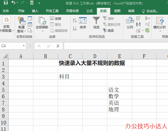The image size is (168, 131).
Task: Click the Flash Fill icon
Action: (x=138, y=18)
